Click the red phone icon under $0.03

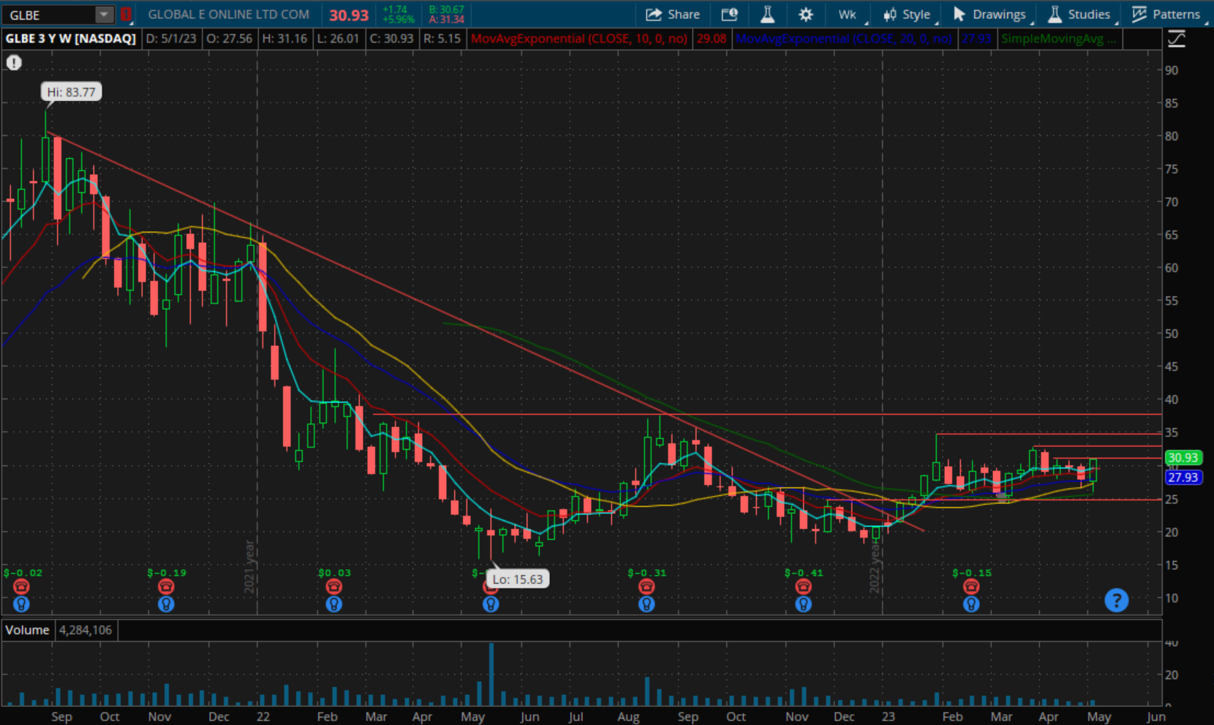tap(334, 587)
